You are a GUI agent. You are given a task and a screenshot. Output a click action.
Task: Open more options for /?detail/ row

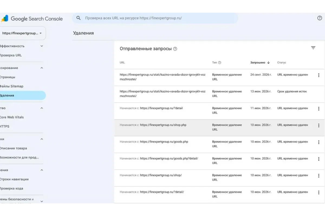click(x=318, y=192)
